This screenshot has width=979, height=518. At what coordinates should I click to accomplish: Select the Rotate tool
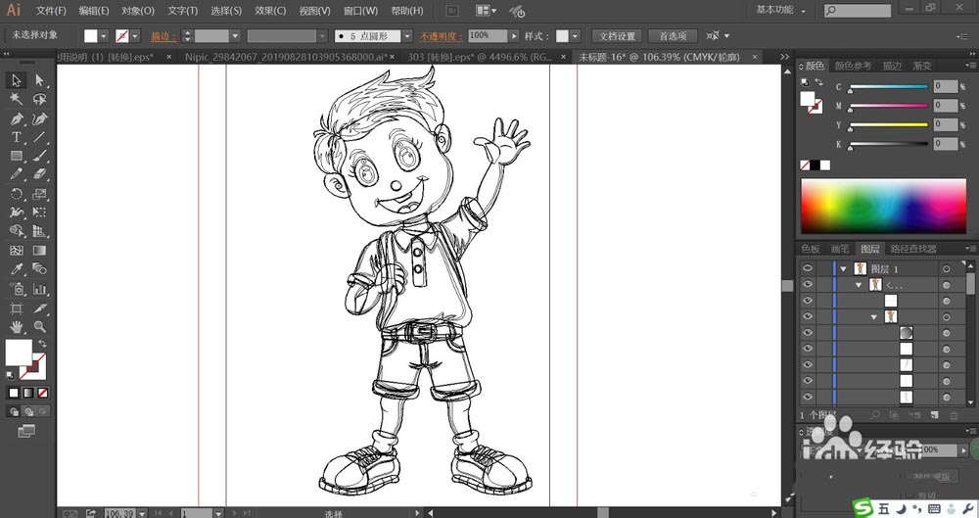click(x=17, y=194)
